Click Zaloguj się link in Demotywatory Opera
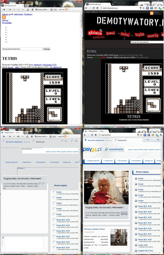This screenshot has height=255, width=164. (6, 14)
